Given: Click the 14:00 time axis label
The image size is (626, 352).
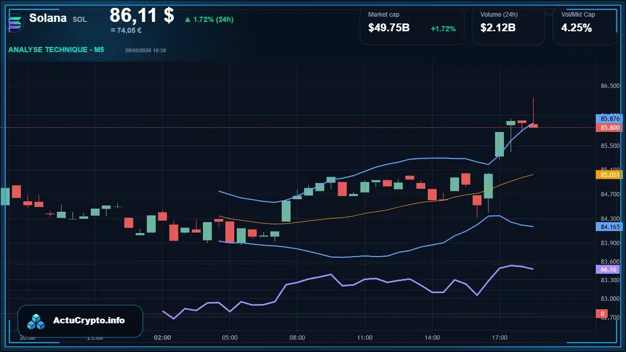Looking at the screenshot, I should tap(432, 338).
